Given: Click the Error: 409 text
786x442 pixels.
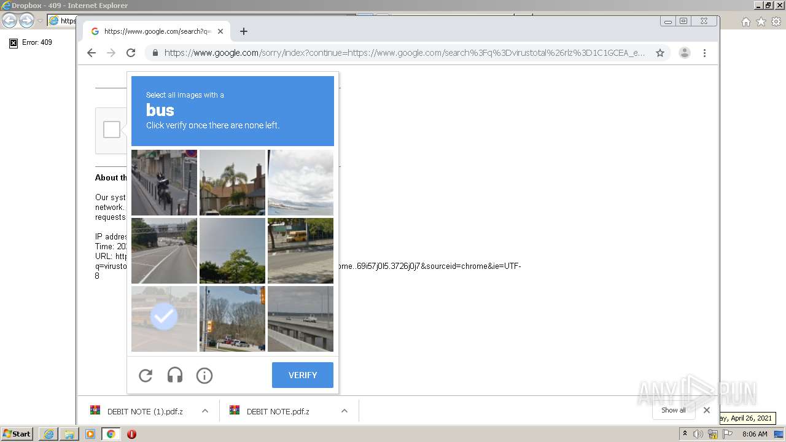Looking at the screenshot, I should [x=37, y=42].
